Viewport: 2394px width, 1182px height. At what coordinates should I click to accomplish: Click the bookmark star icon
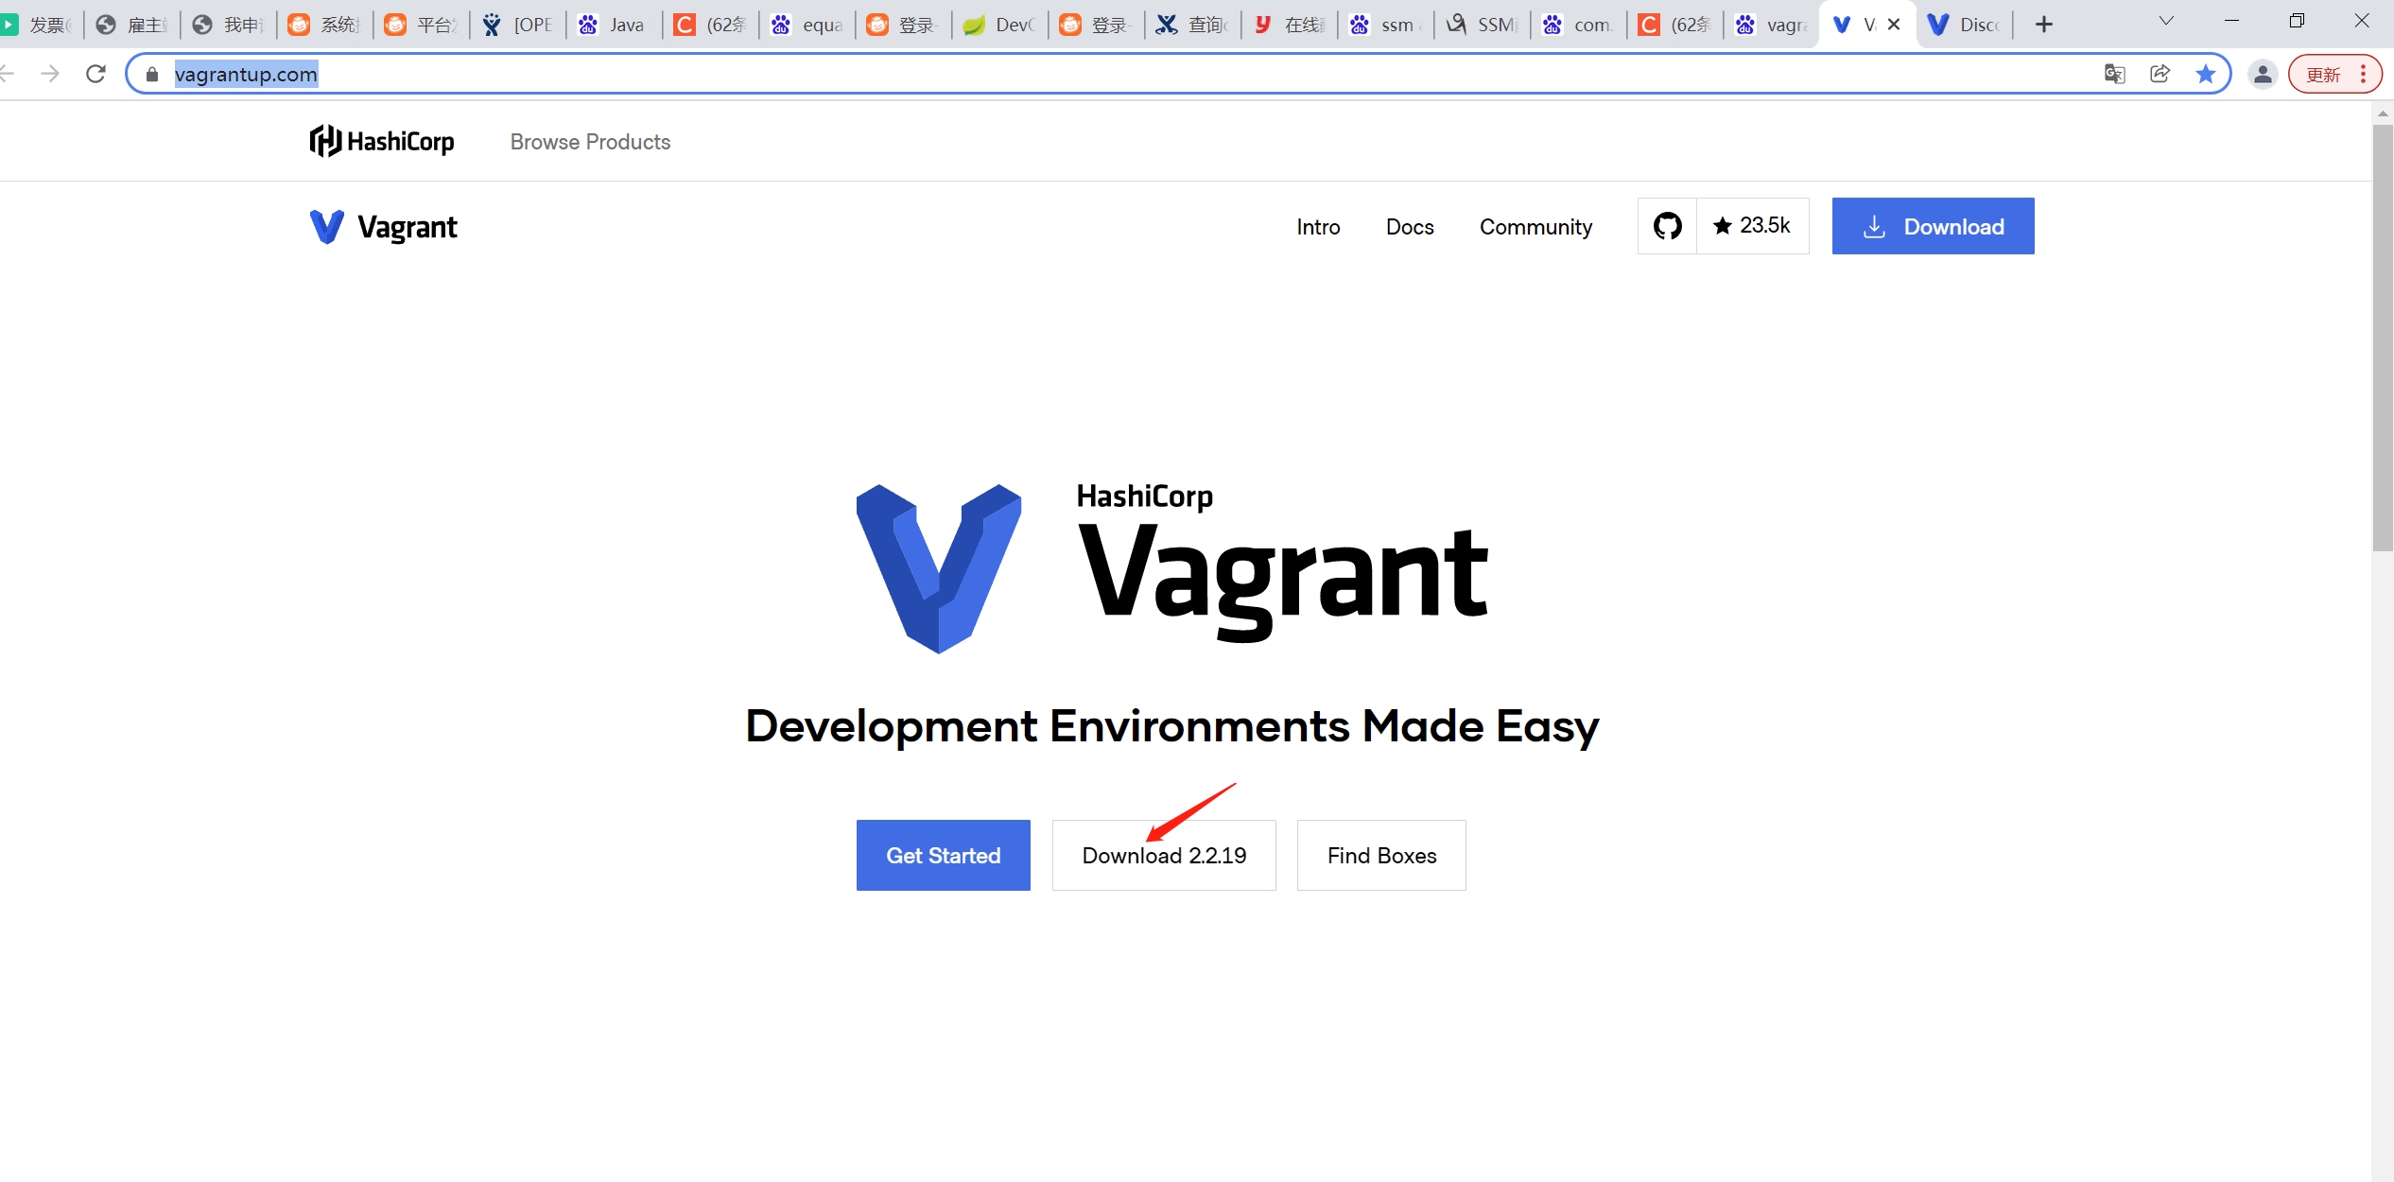point(2205,74)
